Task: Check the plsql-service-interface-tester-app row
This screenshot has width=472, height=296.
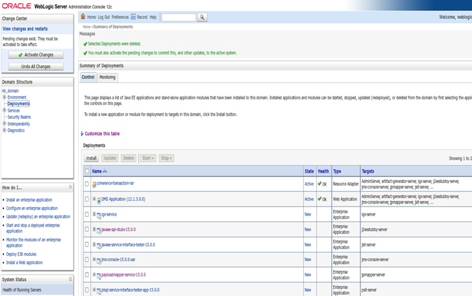Action: point(87,290)
